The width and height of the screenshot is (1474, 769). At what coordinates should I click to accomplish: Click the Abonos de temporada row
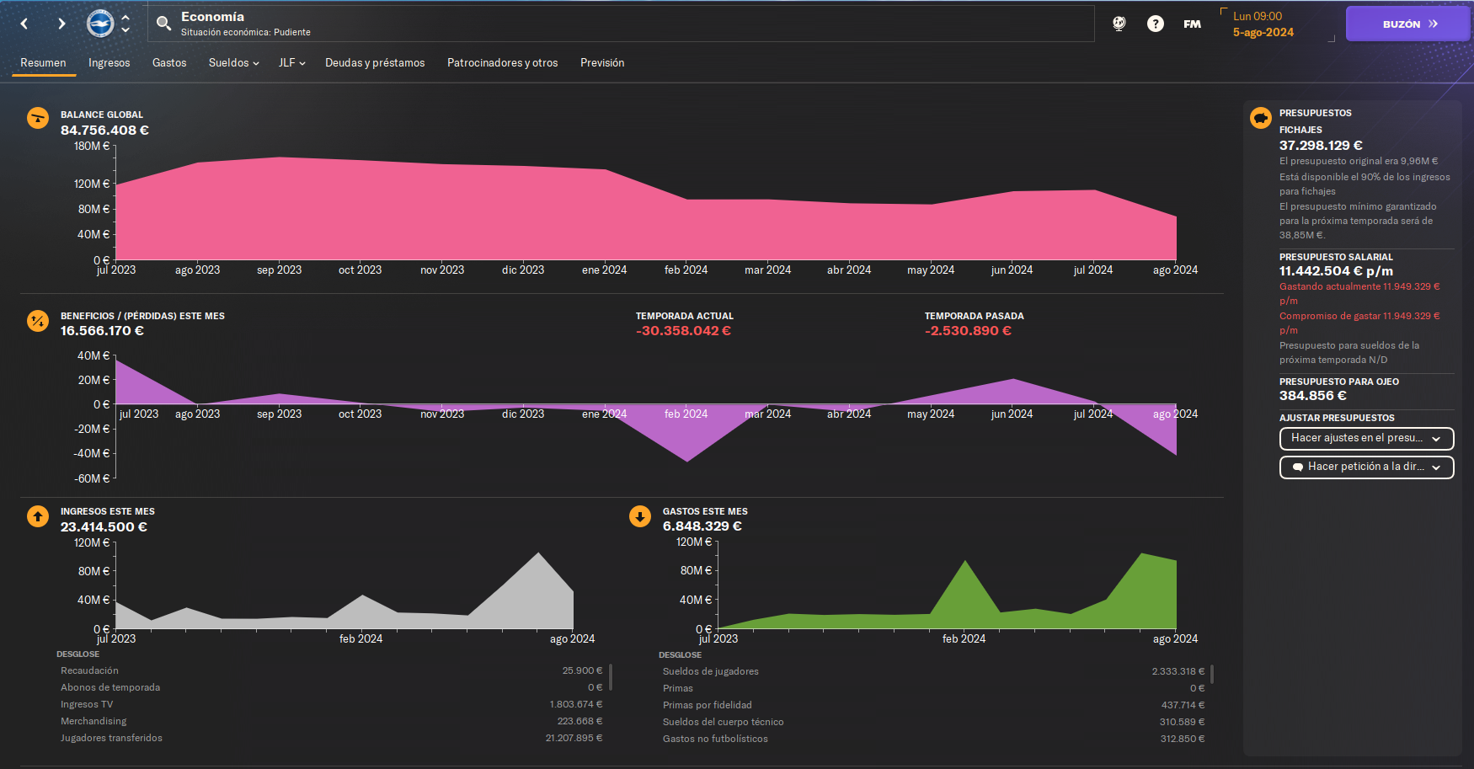coord(331,687)
